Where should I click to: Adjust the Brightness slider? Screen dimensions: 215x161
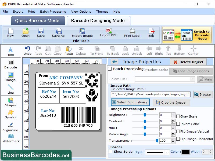pos(145,115)
